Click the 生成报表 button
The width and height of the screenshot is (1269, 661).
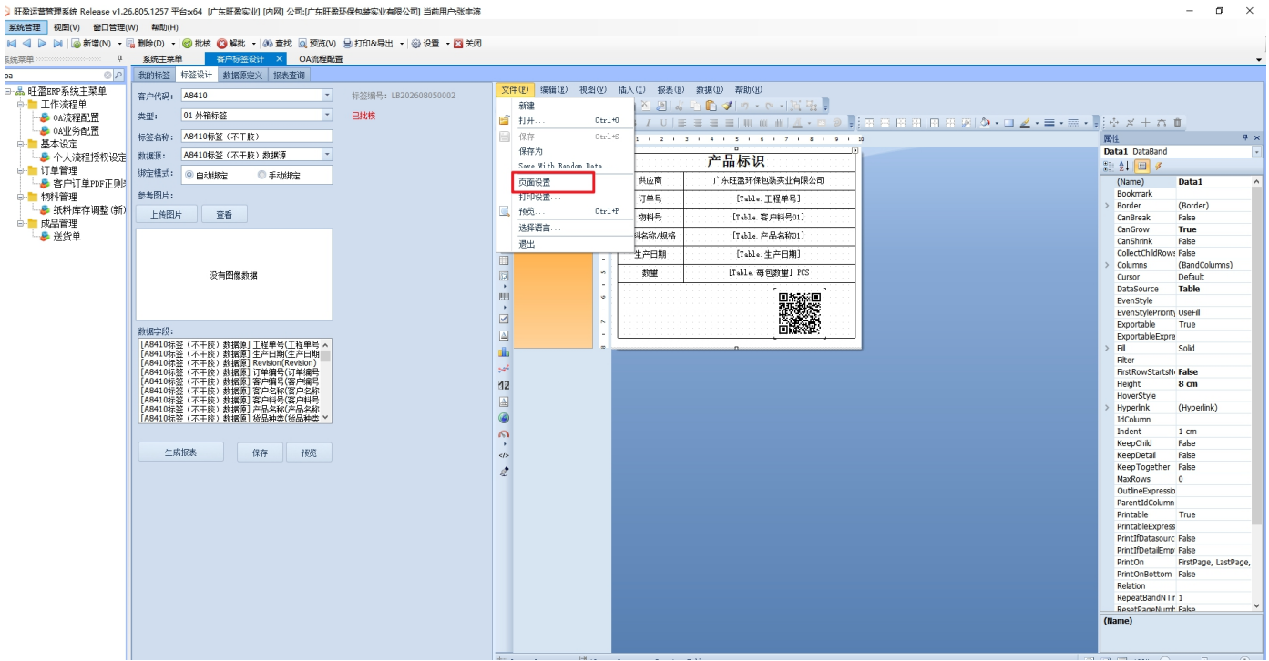180,453
